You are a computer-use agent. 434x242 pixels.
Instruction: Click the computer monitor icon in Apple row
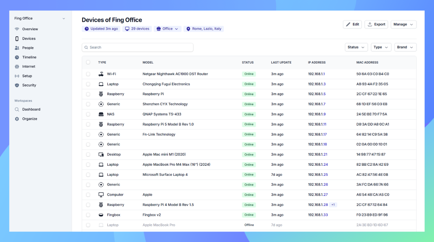[x=101, y=195]
